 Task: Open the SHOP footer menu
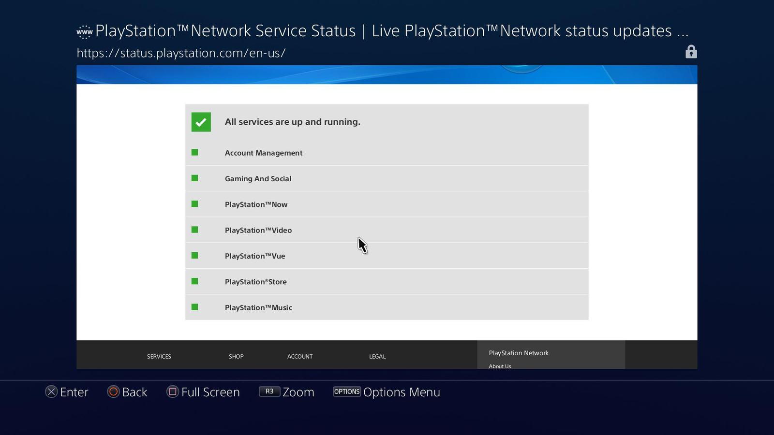[236, 356]
